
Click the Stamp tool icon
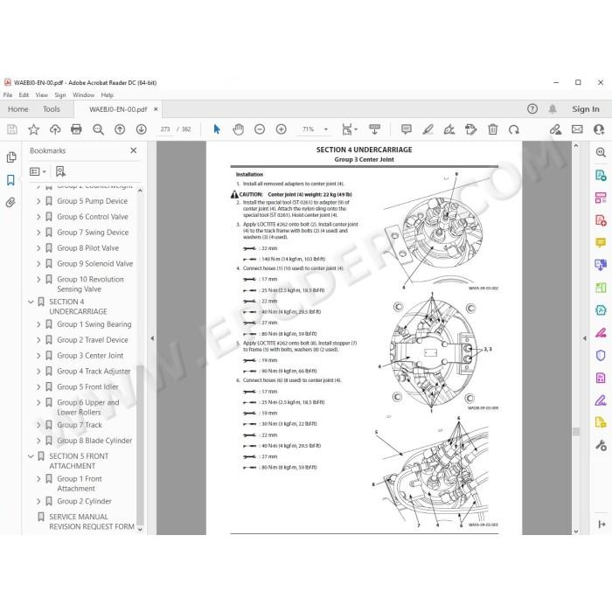point(471,129)
